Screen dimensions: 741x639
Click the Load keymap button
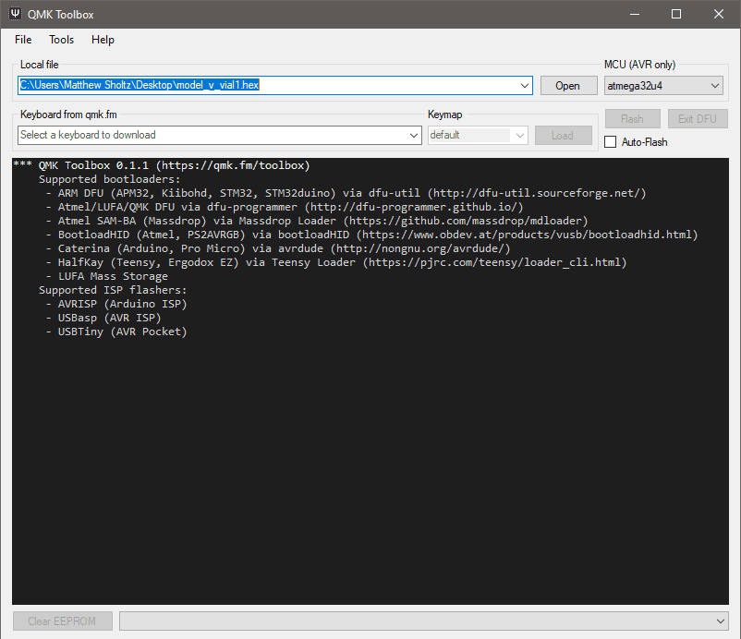pos(564,135)
